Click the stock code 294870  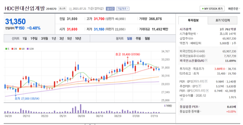[51, 9]
